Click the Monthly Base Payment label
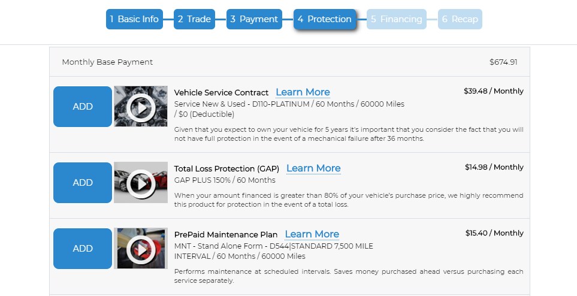This screenshot has width=577, height=296. click(107, 62)
